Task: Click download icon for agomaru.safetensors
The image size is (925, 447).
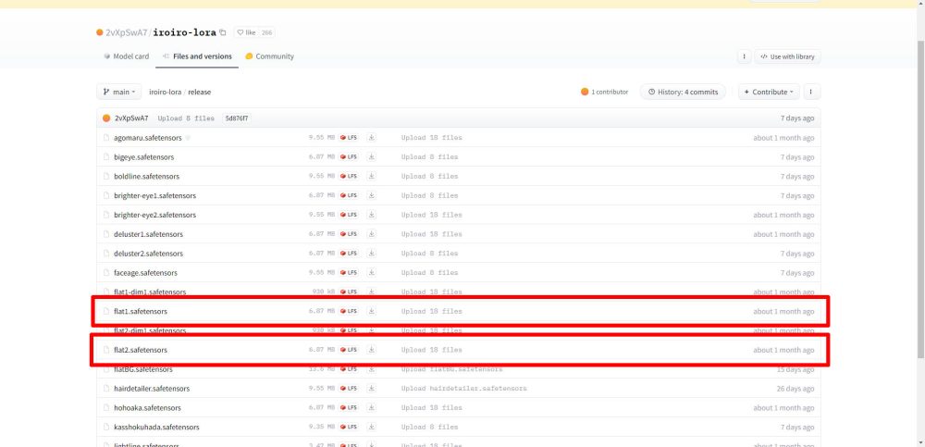Action: [372, 138]
